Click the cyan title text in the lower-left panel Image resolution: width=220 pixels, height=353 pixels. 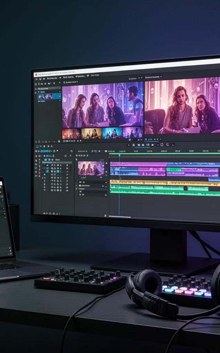[x=46, y=151]
